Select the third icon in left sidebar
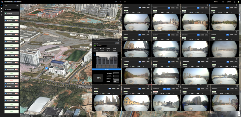Image resolution: width=241 pixels, height=117 pixels. pyautogui.click(x=2, y=11)
